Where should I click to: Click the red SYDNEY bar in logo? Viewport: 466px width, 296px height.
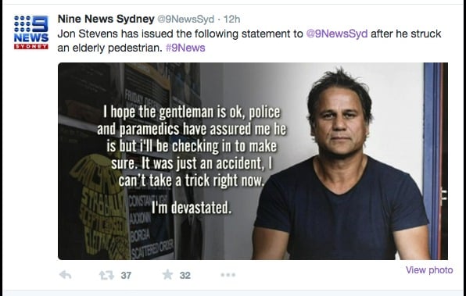(x=31, y=47)
